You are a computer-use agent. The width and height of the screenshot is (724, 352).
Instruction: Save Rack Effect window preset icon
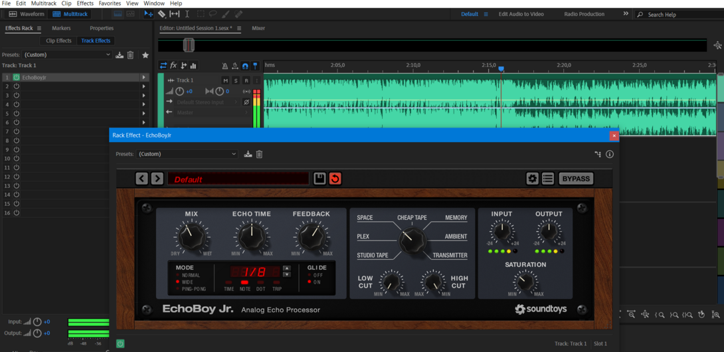pos(248,154)
